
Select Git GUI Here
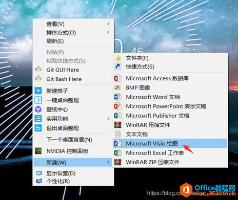pyautogui.click(x=73, y=70)
